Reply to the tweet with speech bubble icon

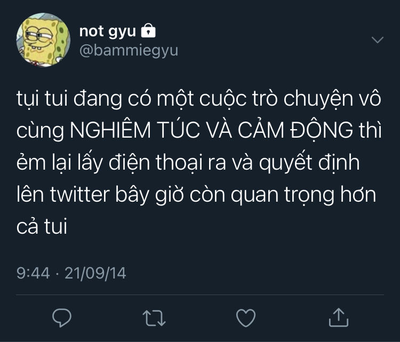tap(62, 318)
